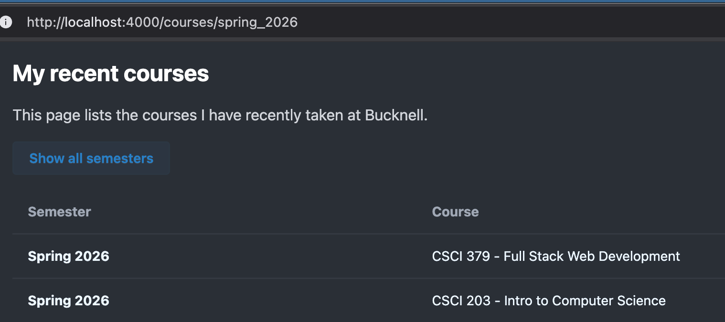Image resolution: width=725 pixels, height=322 pixels.
Task: Click "Spring 2026" in the CSCI 379 row
Action: tap(68, 257)
